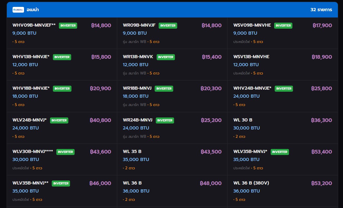Click the ฿53,200 price

click(x=322, y=183)
